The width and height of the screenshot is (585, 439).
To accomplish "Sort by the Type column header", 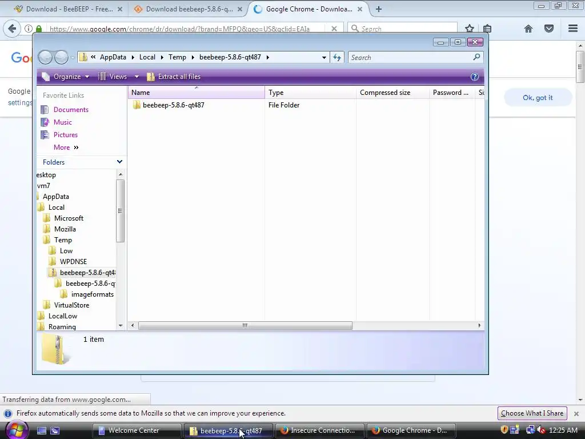I will [x=310, y=93].
